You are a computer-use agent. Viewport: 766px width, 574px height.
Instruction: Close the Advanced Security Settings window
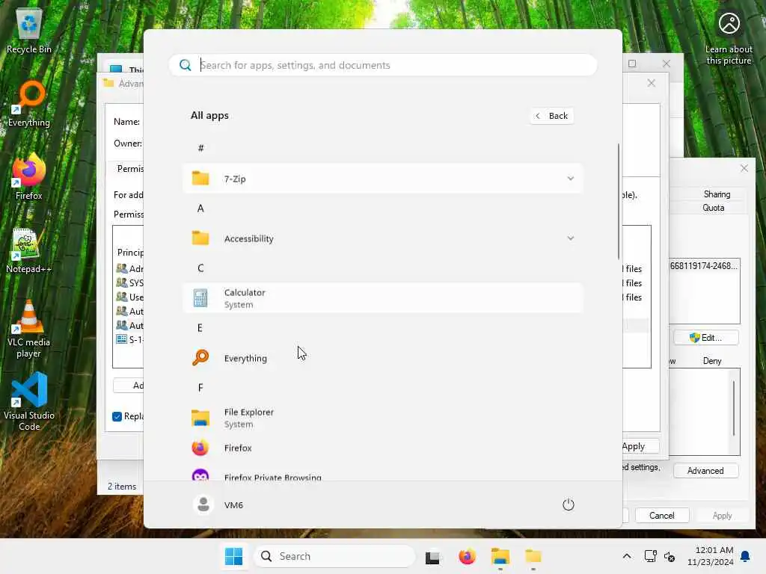(x=652, y=83)
